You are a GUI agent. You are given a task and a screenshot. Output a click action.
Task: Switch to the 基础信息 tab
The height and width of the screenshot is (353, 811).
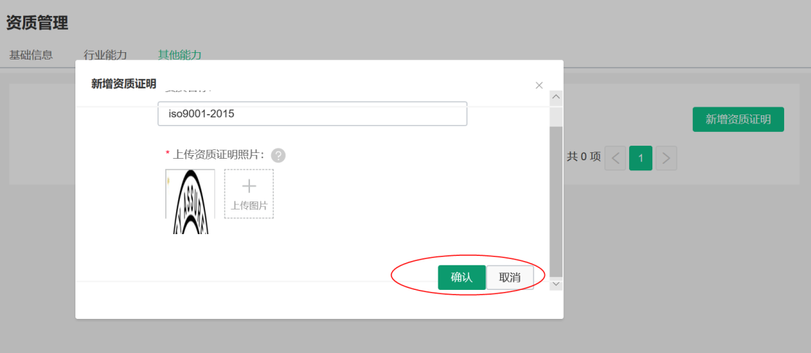(x=31, y=55)
